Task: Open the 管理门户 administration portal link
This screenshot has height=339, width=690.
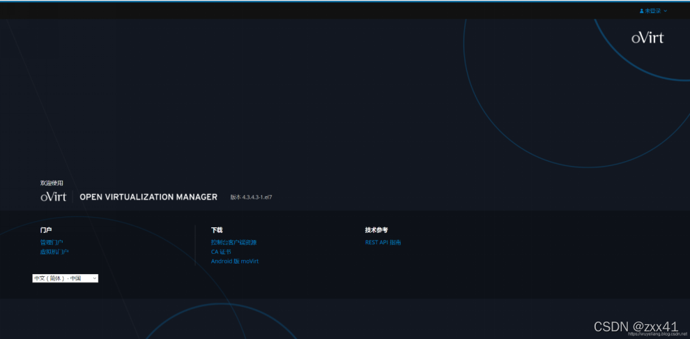Action: 52,242
